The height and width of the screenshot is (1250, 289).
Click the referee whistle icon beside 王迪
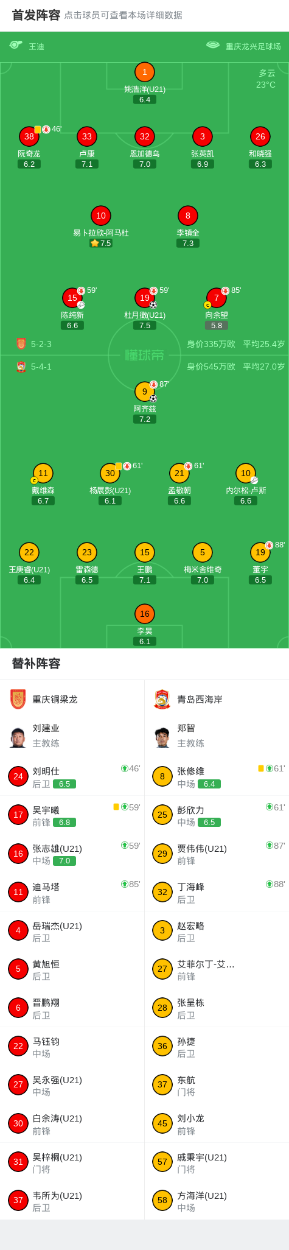tap(16, 45)
